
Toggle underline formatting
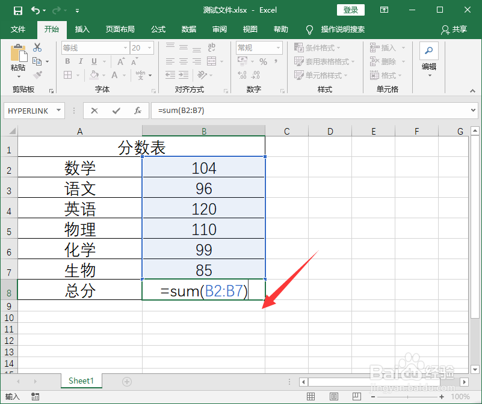(93, 61)
